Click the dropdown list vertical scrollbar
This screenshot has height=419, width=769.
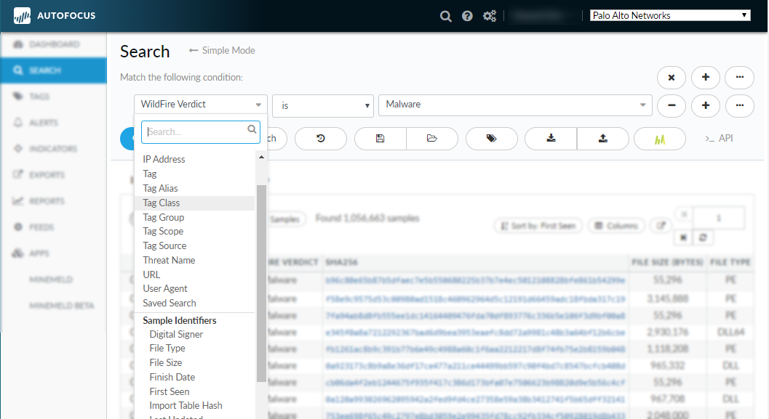tap(261, 283)
